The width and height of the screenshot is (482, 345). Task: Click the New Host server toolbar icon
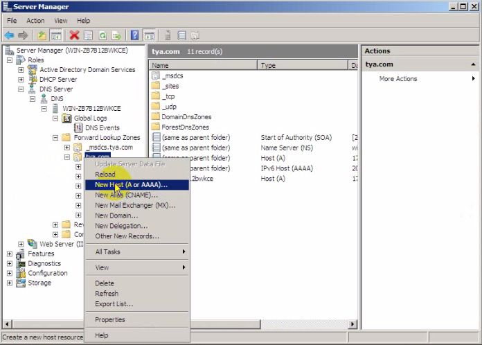pos(168,35)
